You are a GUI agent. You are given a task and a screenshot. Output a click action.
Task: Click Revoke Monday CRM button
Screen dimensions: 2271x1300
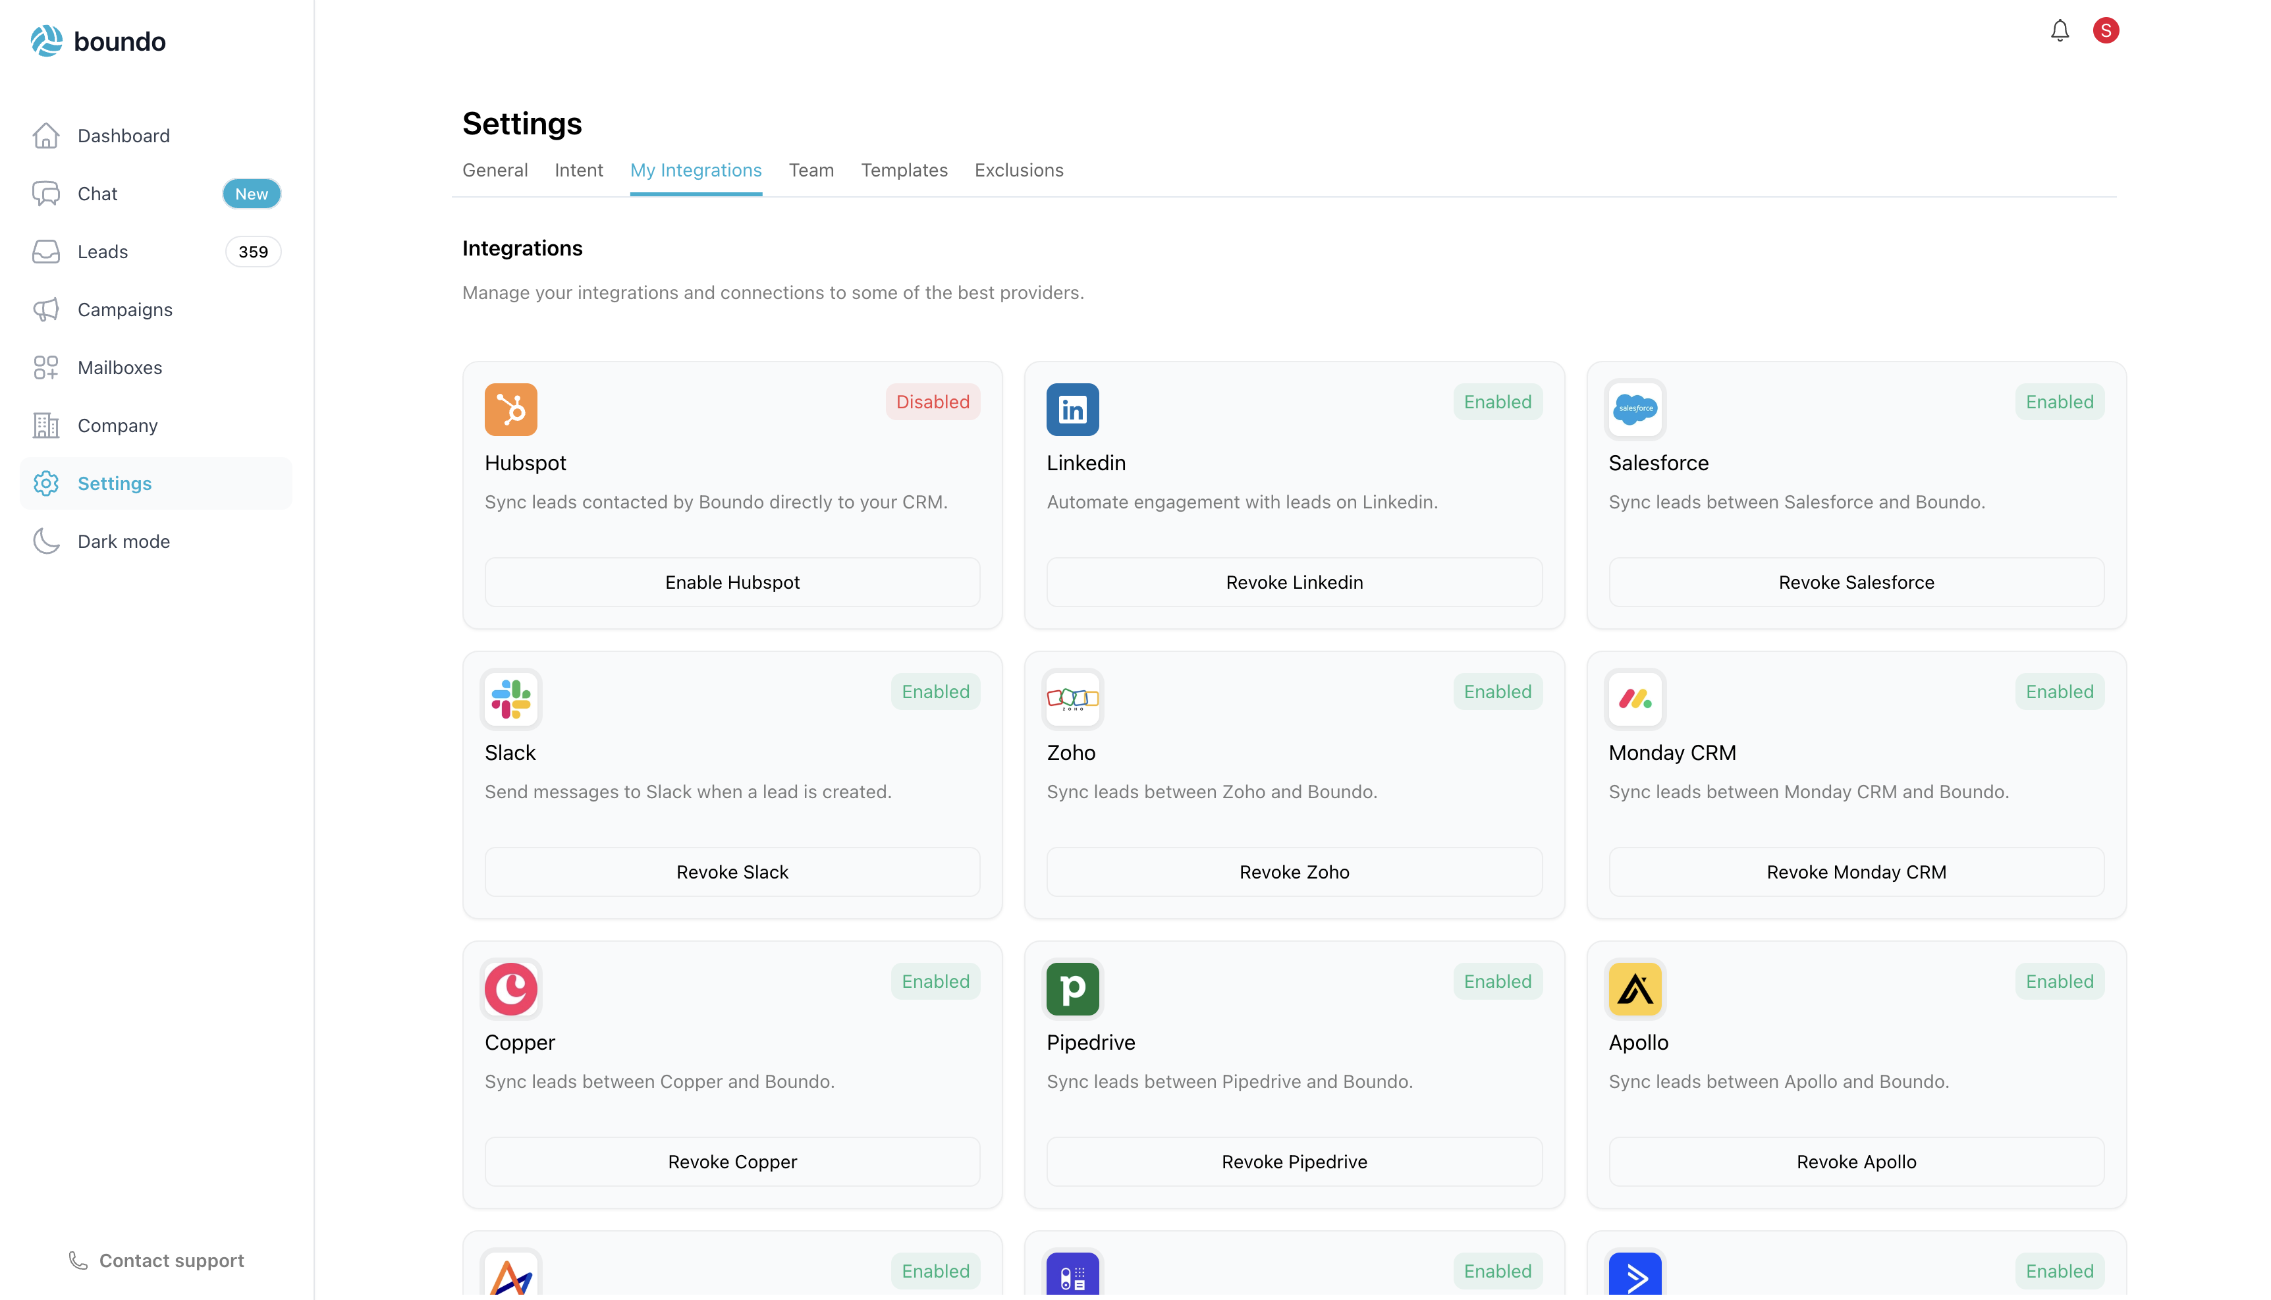tap(1856, 871)
